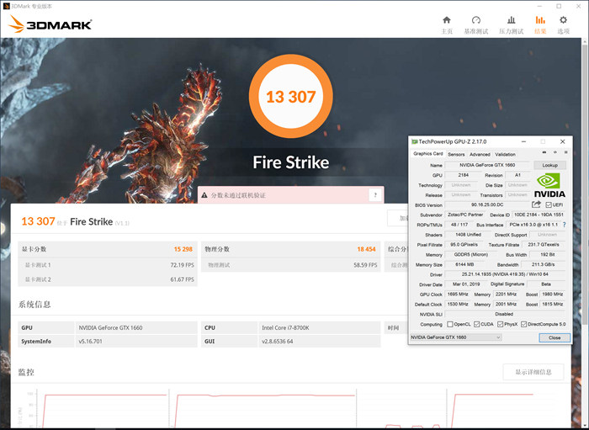
Task: Click the Bandwidth 211.3 GB/s field
Action: click(x=544, y=264)
